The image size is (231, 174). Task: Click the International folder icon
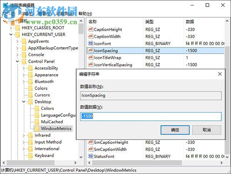30,149
